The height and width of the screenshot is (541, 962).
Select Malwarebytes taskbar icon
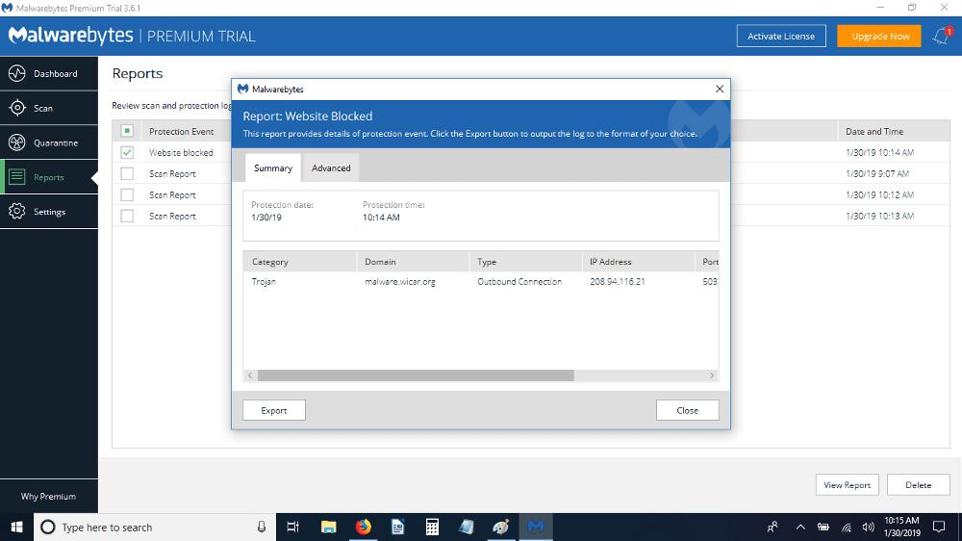click(x=536, y=527)
